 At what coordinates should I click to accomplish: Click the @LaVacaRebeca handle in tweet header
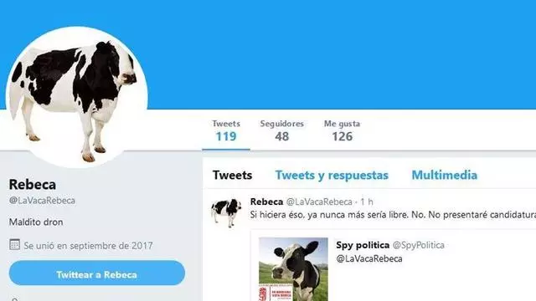pyautogui.click(x=319, y=202)
